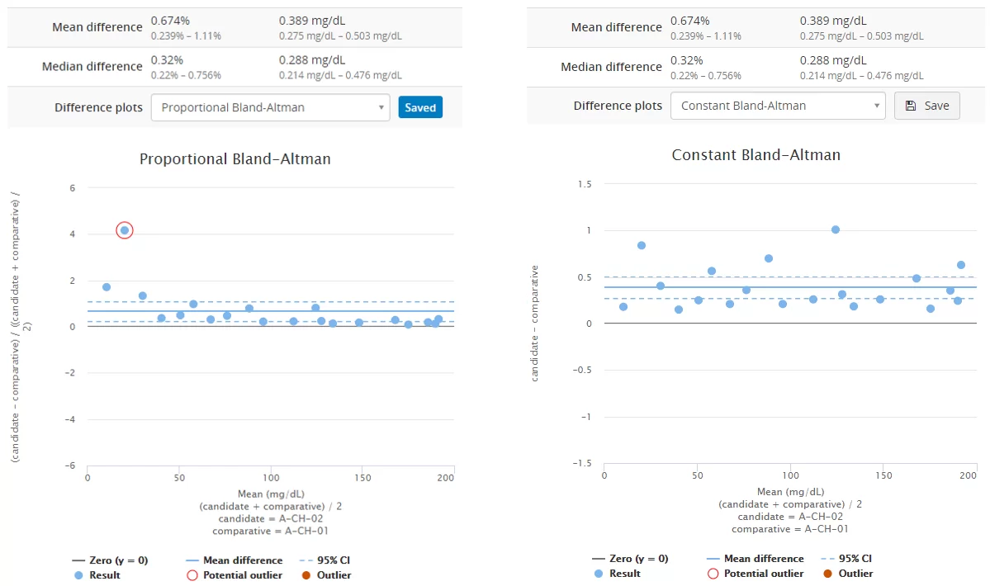Click the floppy disk icon on the Save button
The height and width of the screenshot is (586, 990).
click(910, 106)
